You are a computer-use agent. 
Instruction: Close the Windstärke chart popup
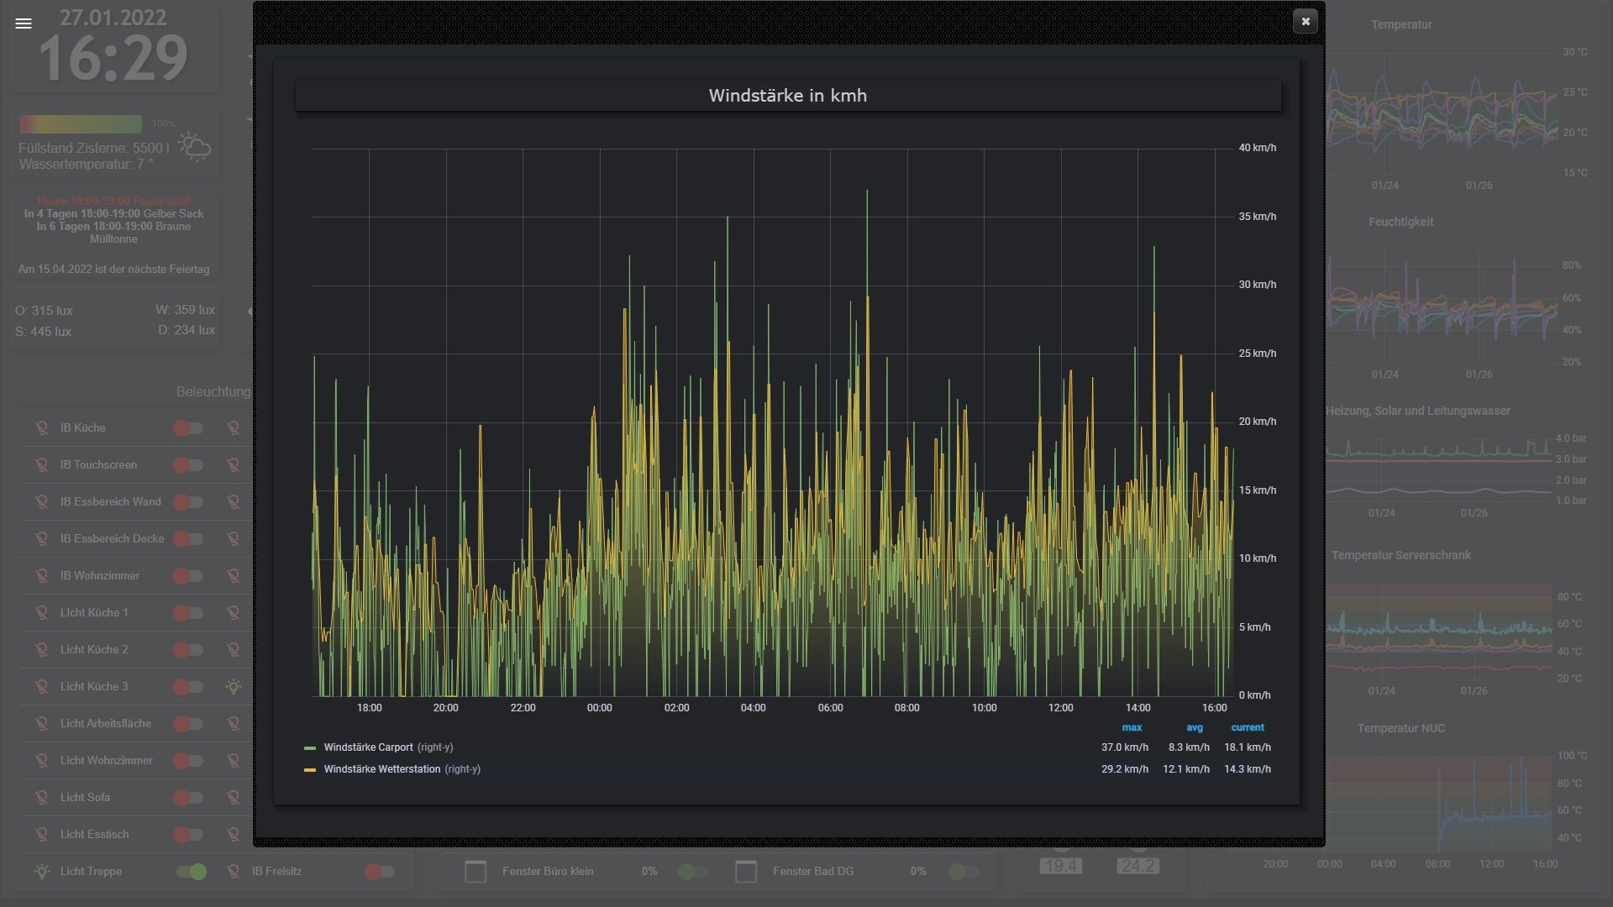click(1305, 22)
